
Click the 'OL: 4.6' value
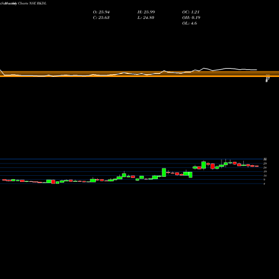point(189,23)
